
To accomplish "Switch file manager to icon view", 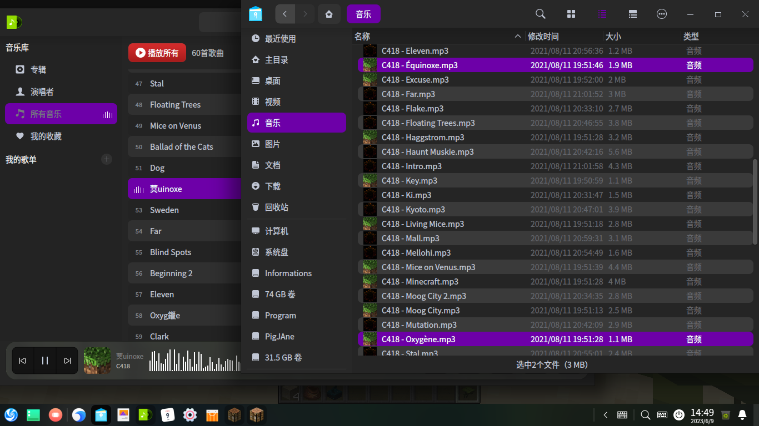I will coord(571,14).
